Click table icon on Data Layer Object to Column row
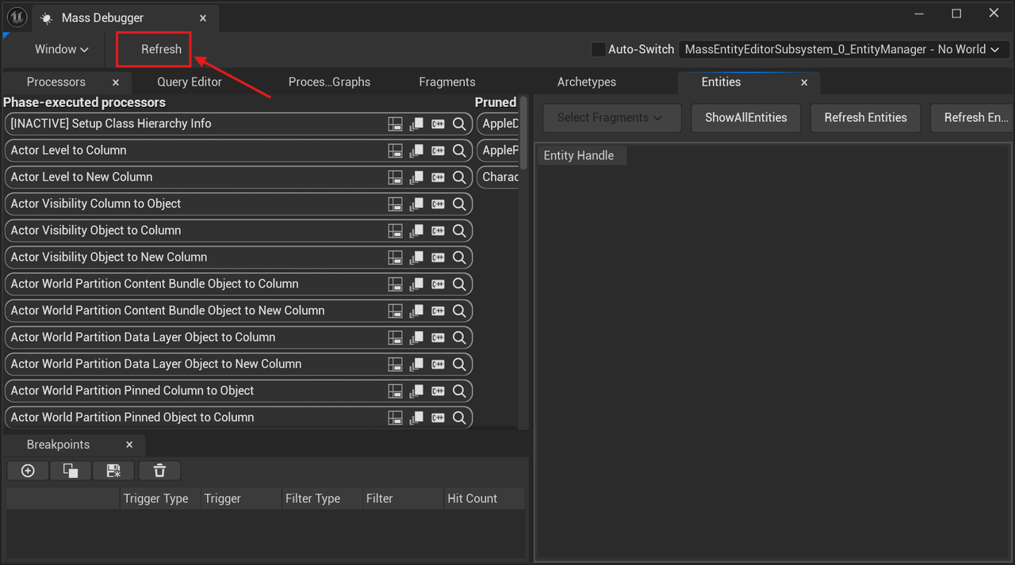 coord(395,338)
